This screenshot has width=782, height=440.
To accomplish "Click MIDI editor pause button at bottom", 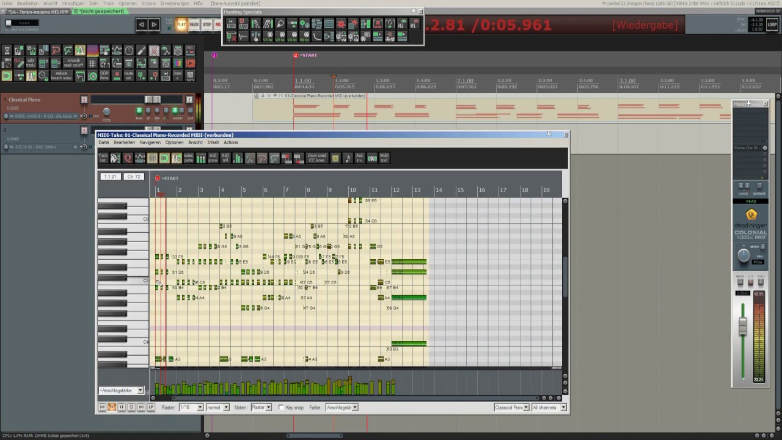I will 122,407.
